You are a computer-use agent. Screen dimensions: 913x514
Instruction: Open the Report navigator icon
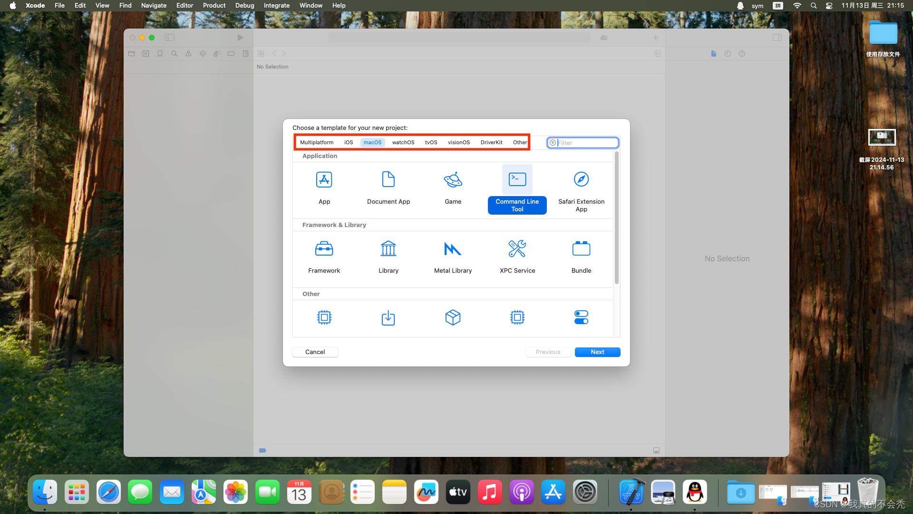click(246, 54)
